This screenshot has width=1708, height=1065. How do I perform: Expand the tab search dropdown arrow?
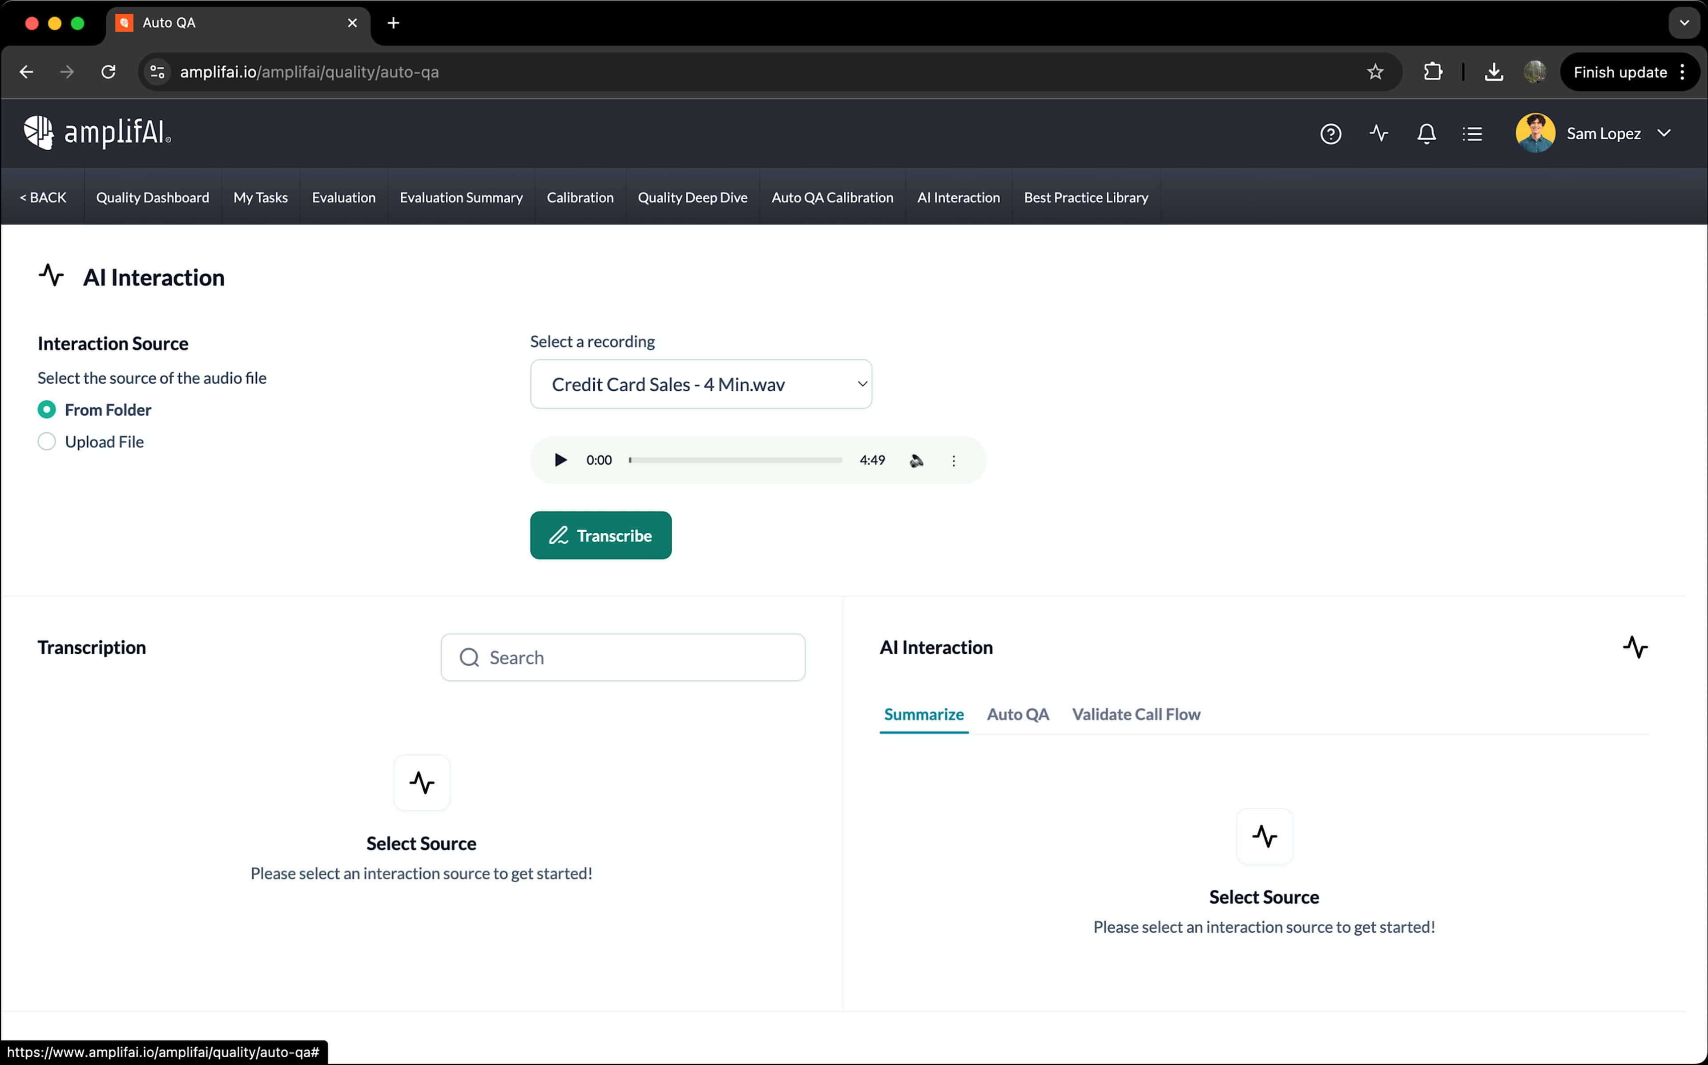tap(1684, 23)
